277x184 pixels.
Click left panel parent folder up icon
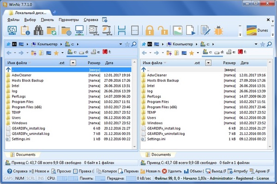(34, 53)
